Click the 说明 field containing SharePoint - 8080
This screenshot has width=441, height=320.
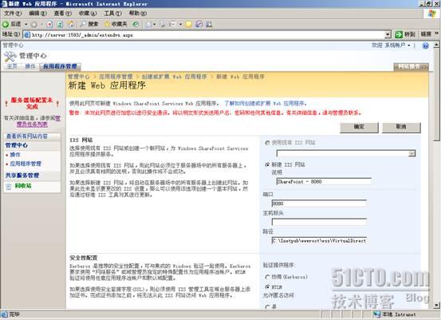(x=324, y=182)
